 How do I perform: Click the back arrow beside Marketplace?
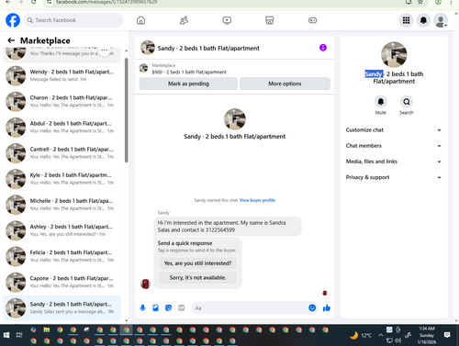[11, 40]
